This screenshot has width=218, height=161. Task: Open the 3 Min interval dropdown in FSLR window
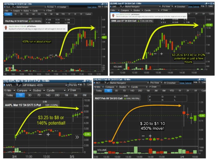tap(8, 11)
